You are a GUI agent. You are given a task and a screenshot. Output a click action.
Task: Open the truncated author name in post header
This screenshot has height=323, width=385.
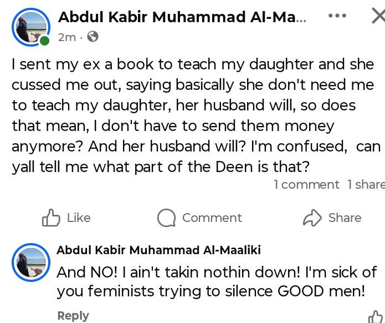[182, 17]
